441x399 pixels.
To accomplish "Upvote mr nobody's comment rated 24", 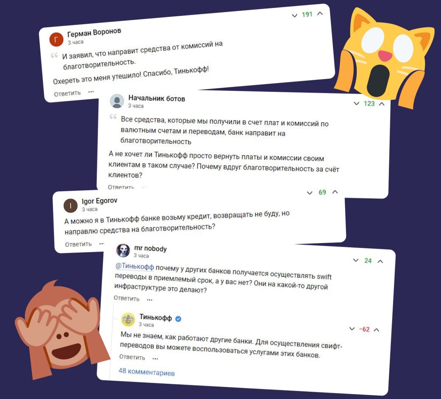I will point(380,261).
